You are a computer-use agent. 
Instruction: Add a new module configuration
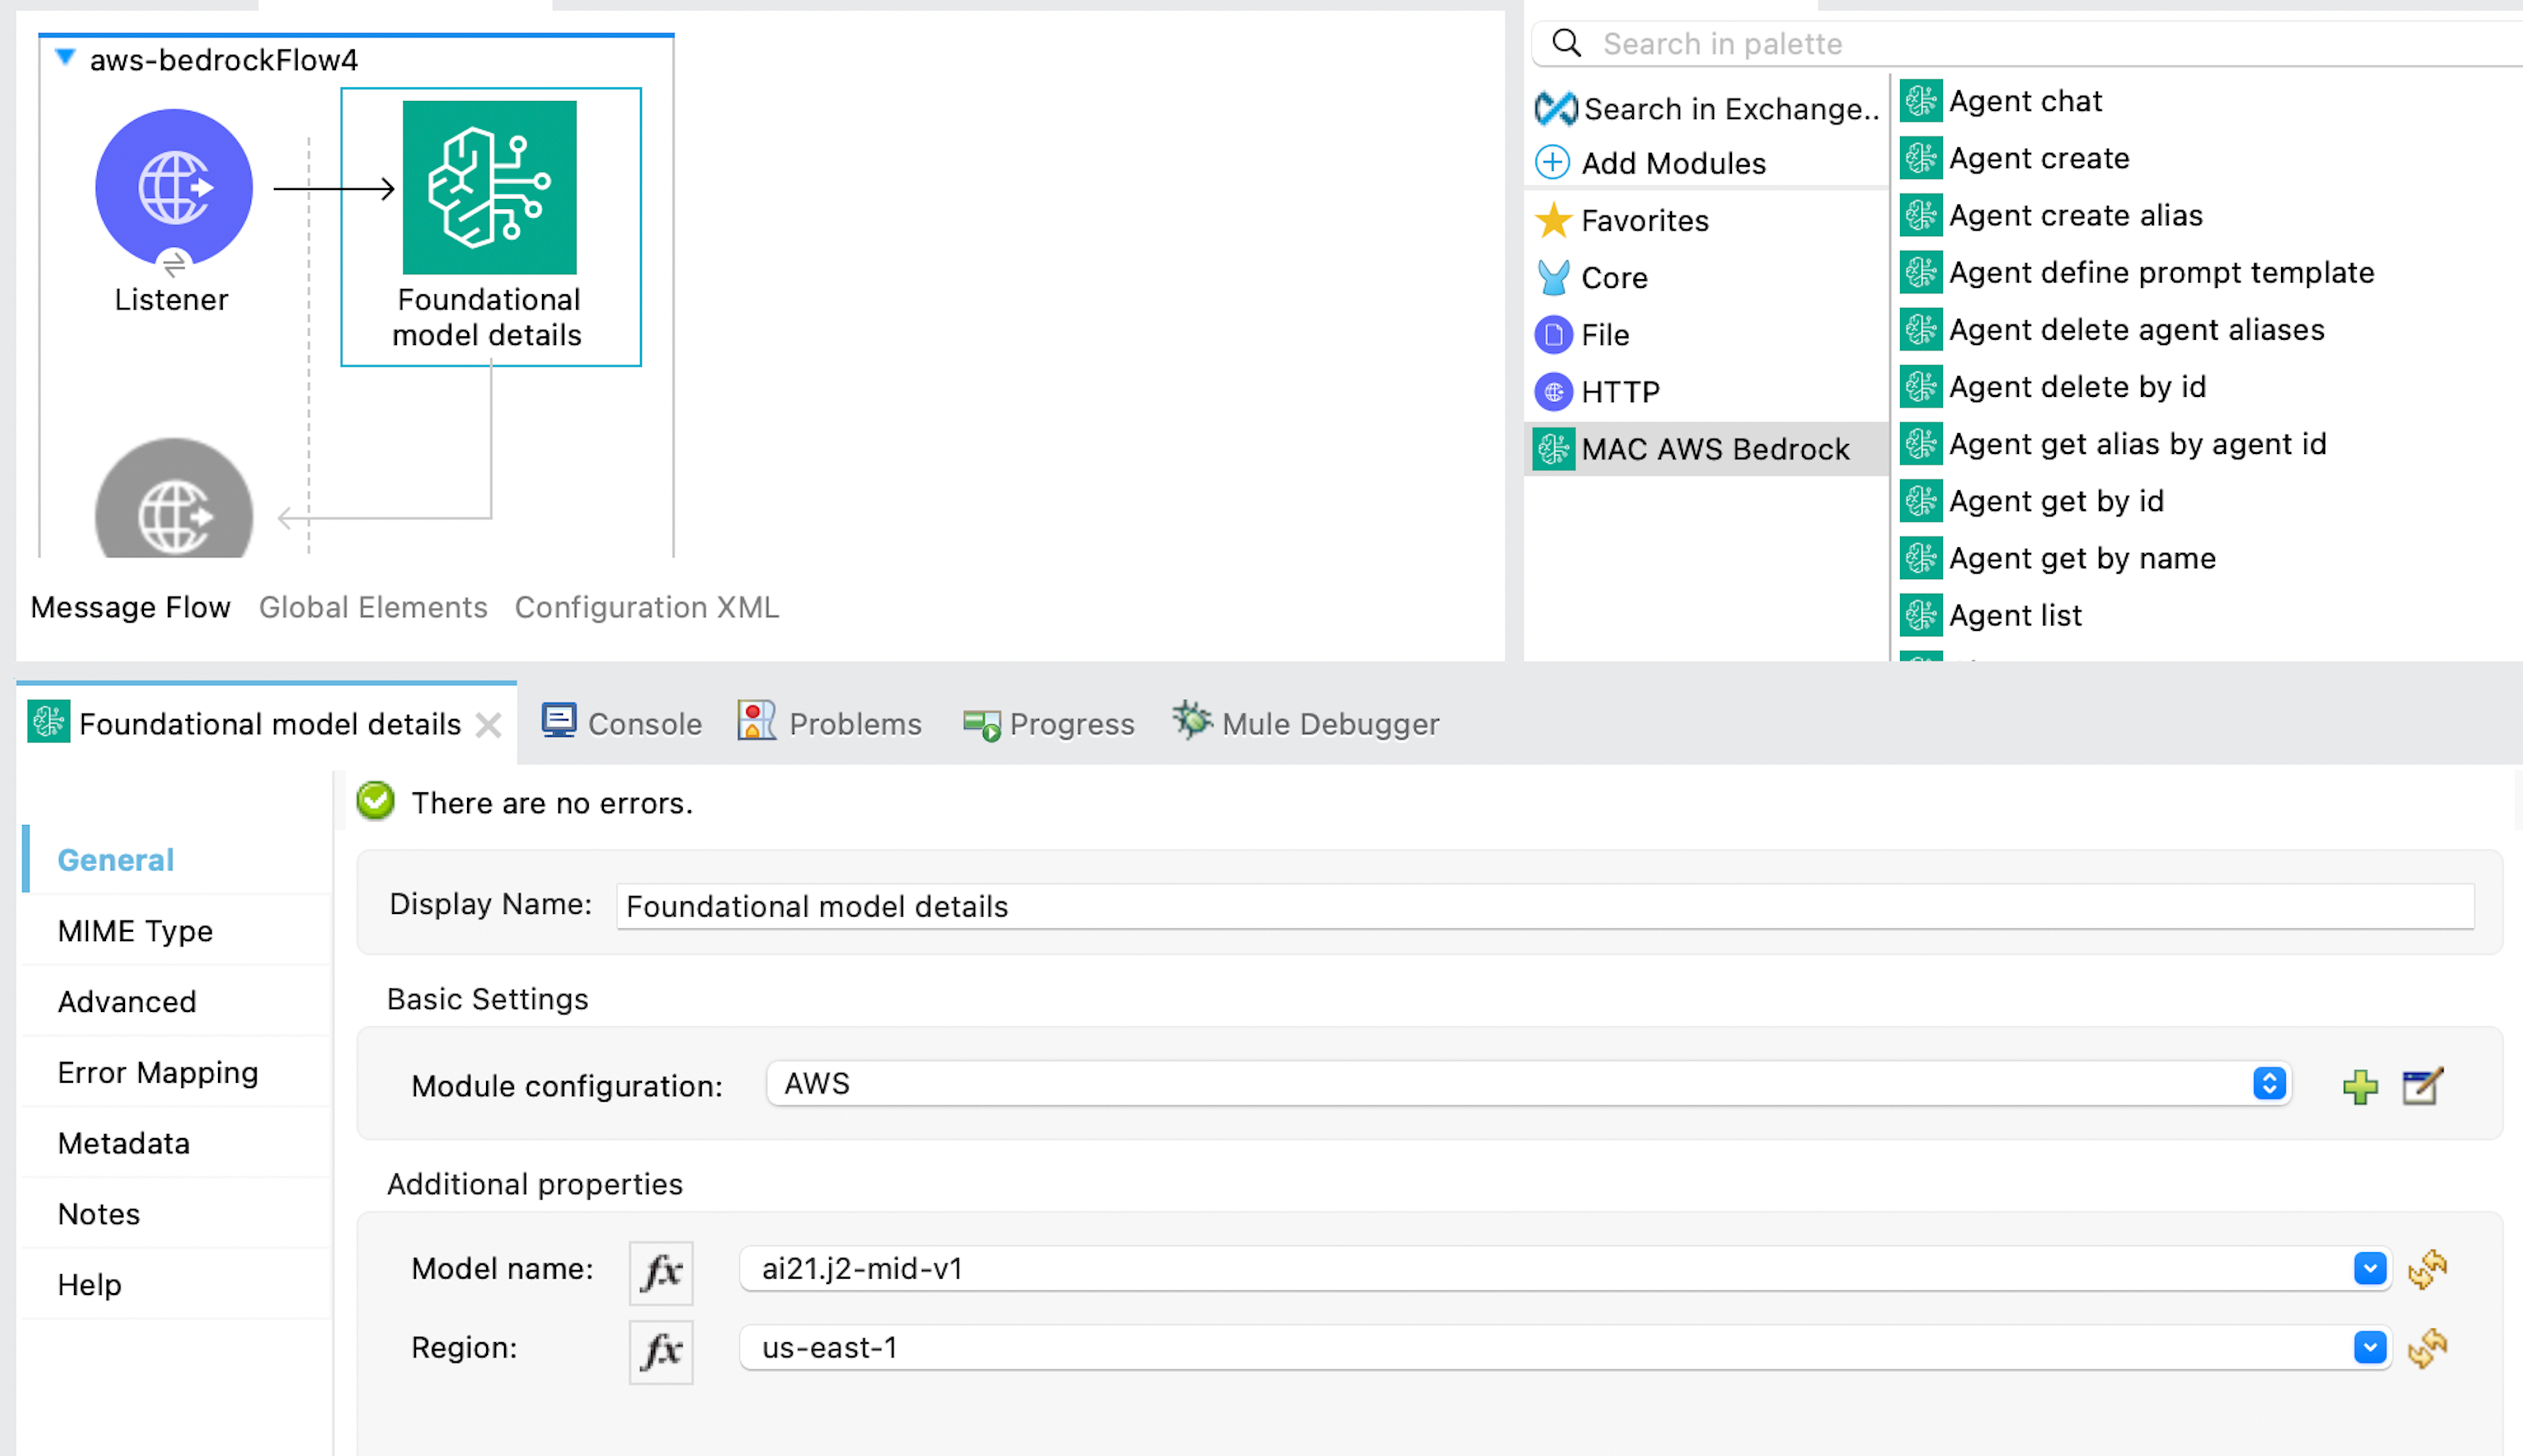(x=2360, y=1086)
